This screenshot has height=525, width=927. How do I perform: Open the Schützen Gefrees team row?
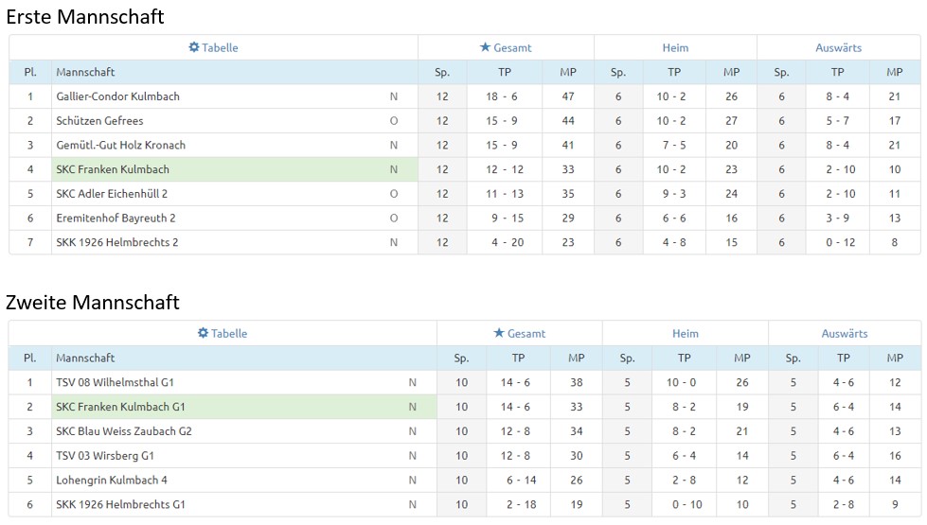pyautogui.click(x=99, y=121)
